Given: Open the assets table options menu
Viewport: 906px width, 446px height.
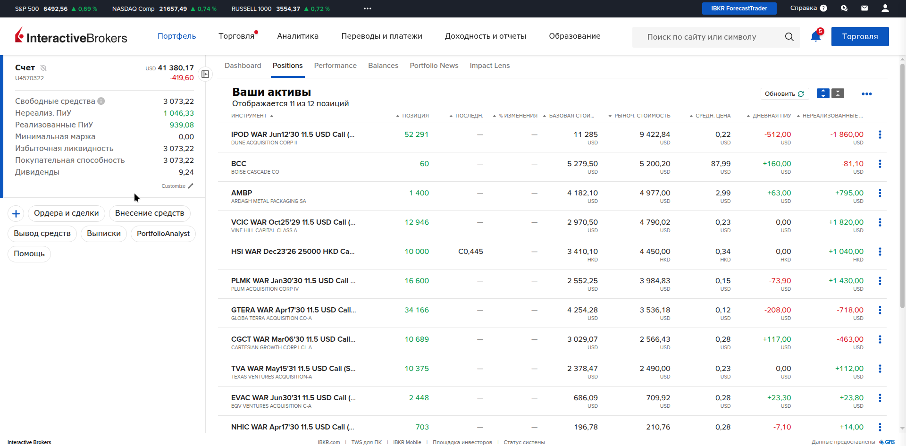Looking at the screenshot, I should point(867,94).
